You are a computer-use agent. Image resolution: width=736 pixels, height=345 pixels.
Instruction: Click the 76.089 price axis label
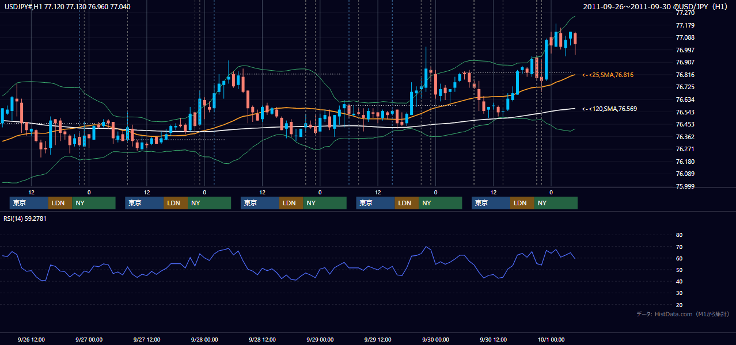(x=685, y=174)
